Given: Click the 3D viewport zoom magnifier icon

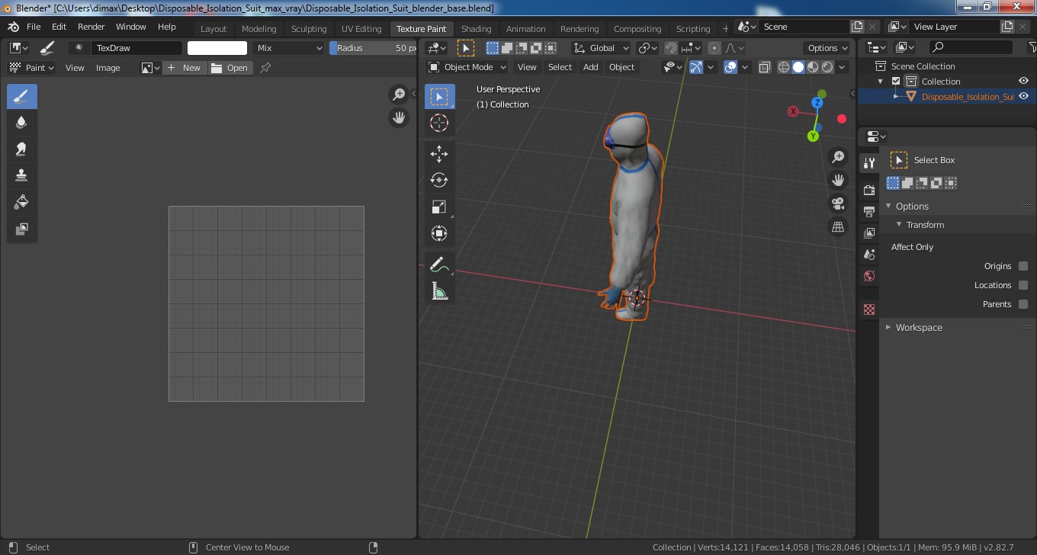Looking at the screenshot, I should pyautogui.click(x=838, y=157).
